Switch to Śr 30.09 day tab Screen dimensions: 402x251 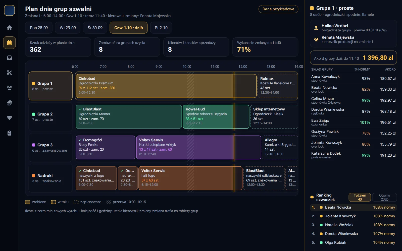[95, 28]
